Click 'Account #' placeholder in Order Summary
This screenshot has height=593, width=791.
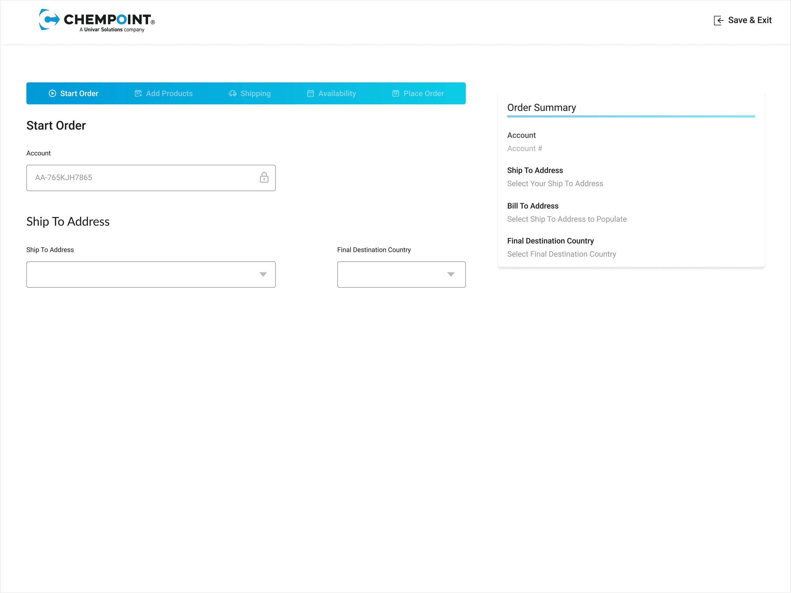click(525, 148)
